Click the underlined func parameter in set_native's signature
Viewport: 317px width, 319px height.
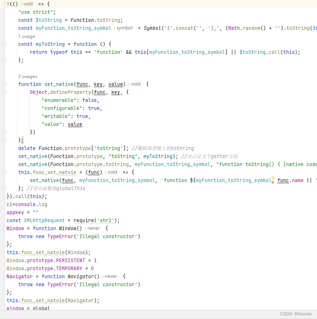[x=82, y=84]
